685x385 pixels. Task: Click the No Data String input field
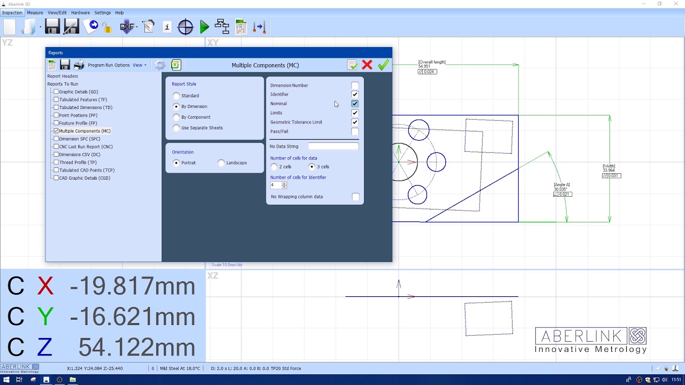point(333,147)
